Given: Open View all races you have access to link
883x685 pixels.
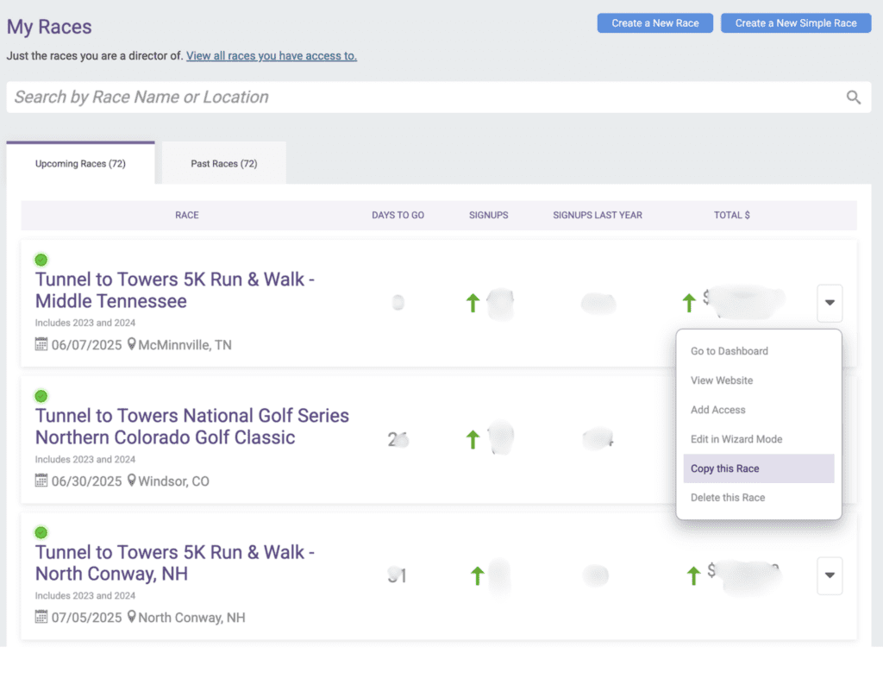Looking at the screenshot, I should pos(272,56).
